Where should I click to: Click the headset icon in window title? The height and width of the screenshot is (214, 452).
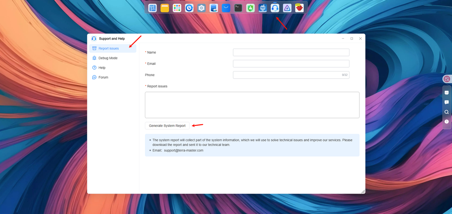tap(94, 38)
